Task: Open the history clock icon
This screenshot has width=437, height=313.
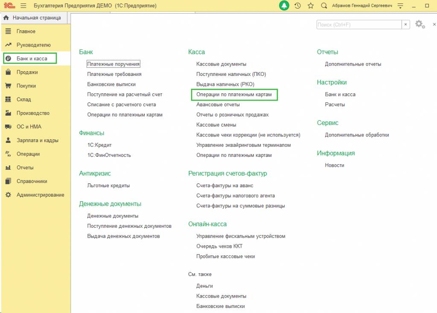Action: click(x=297, y=6)
